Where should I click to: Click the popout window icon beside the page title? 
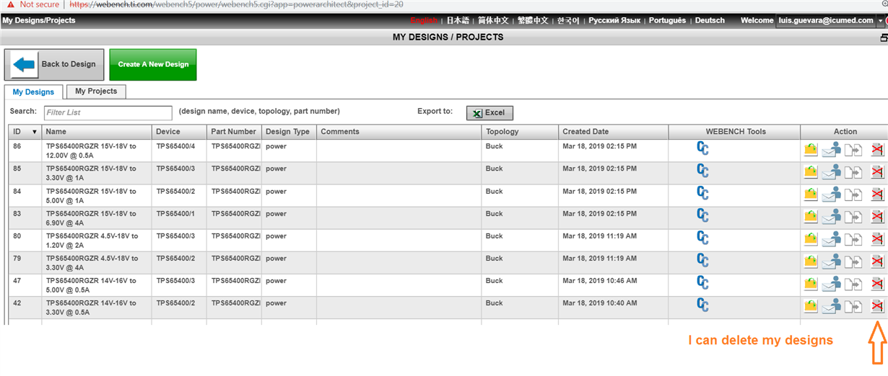[x=884, y=37]
